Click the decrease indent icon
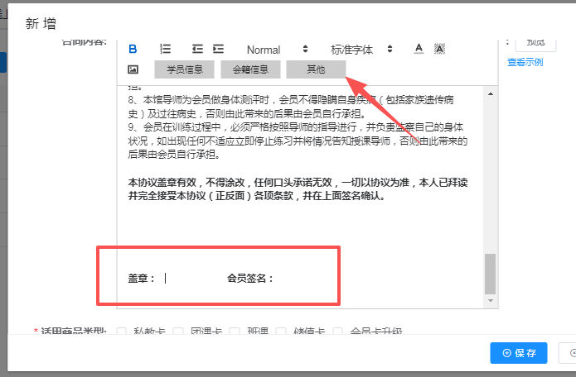The image size is (576, 377). (197, 49)
